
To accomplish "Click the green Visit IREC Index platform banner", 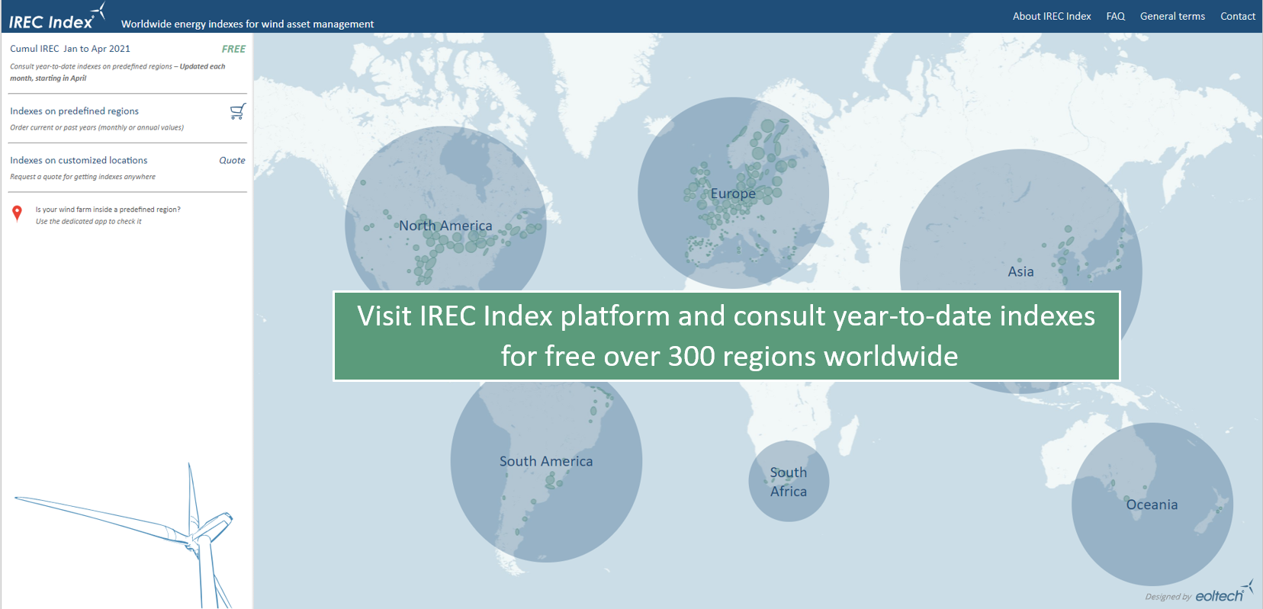I will (x=726, y=336).
